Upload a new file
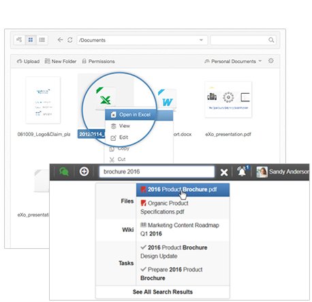This screenshot has height=302, width=312. pyautogui.click(x=28, y=61)
